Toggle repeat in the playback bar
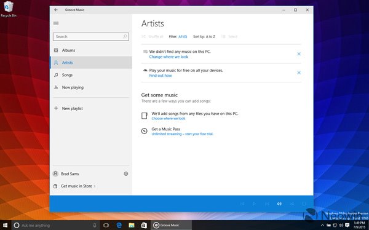Viewport: 369px width, 230px height. 304,204
